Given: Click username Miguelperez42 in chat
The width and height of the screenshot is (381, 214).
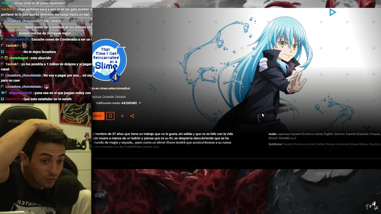Looking at the screenshot, I should coord(20,93).
